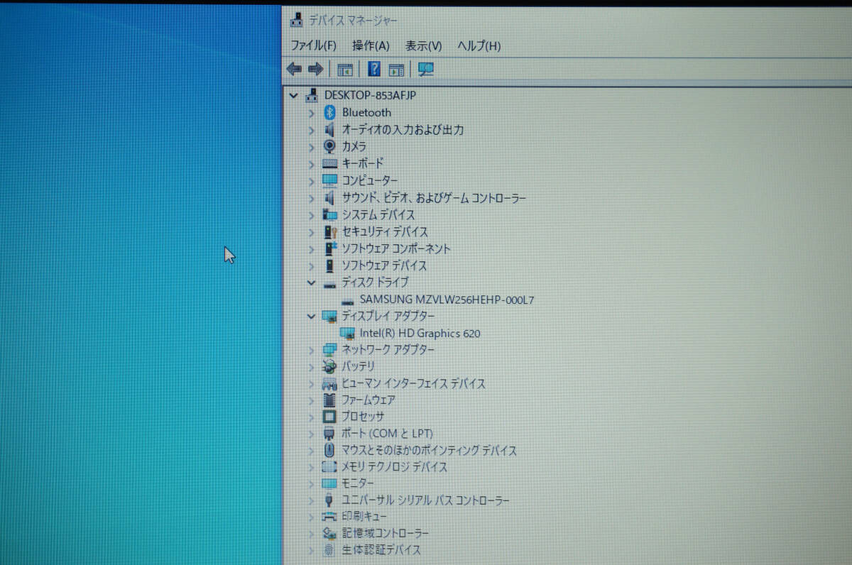Select the ディスク ドライブ icon

click(x=329, y=284)
